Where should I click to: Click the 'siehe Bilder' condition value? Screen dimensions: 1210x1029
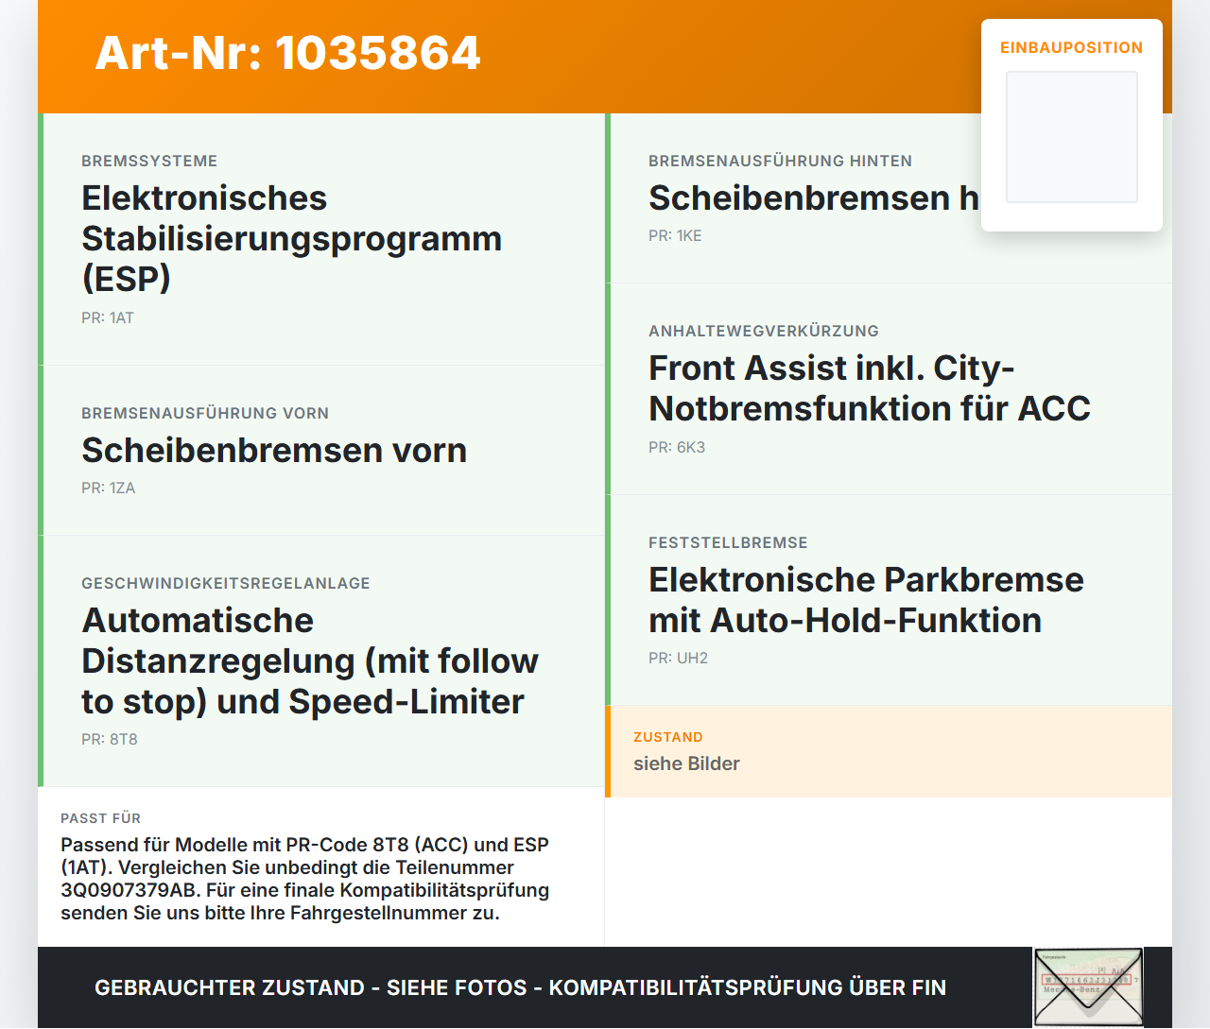pyautogui.click(x=686, y=763)
